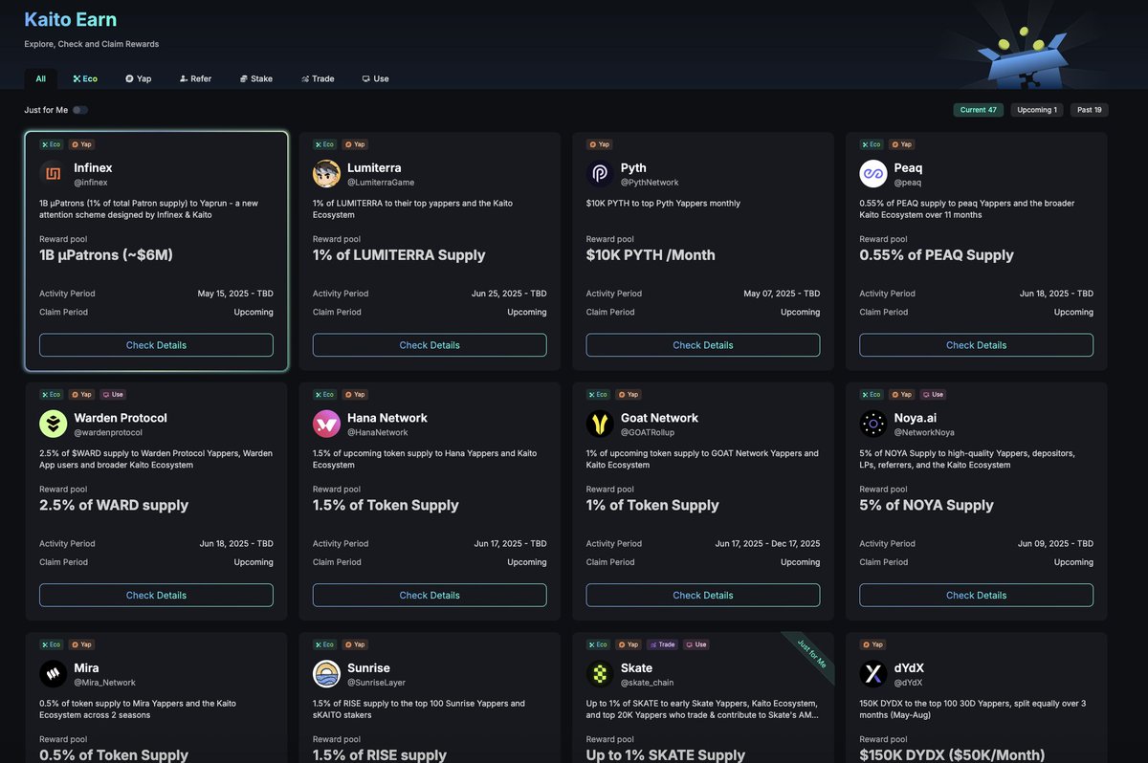Click the "0.55% of PEAQ Supply" text
Image resolution: width=1148 pixels, height=763 pixels.
coord(937,255)
